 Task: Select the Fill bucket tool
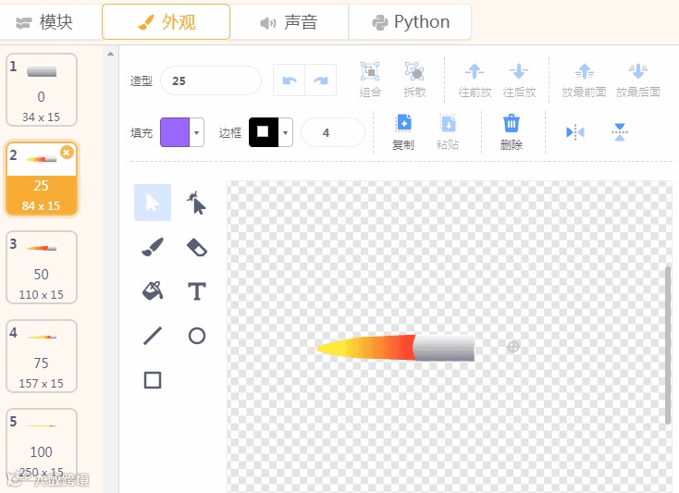tap(153, 290)
